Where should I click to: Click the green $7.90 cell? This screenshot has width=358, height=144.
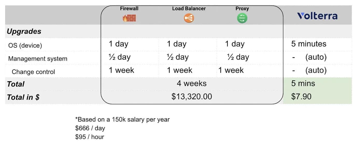[x=301, y=97]
